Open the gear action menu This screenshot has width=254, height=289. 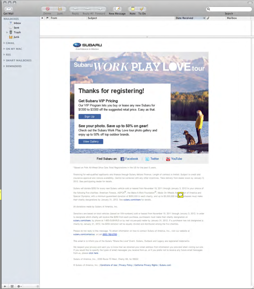click(19, 286)
